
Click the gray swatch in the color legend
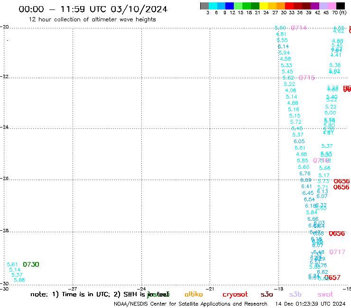pos(204,6)
